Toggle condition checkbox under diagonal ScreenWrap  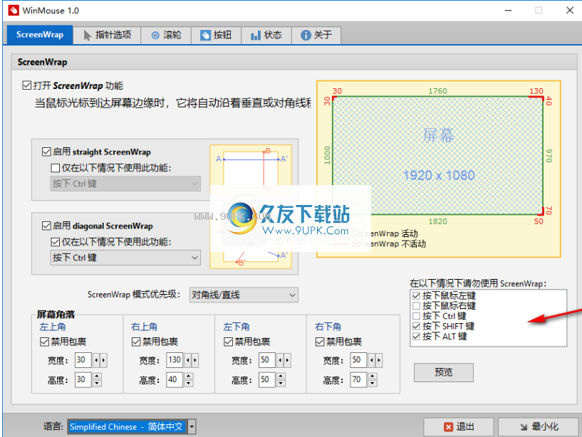(56, 242)
